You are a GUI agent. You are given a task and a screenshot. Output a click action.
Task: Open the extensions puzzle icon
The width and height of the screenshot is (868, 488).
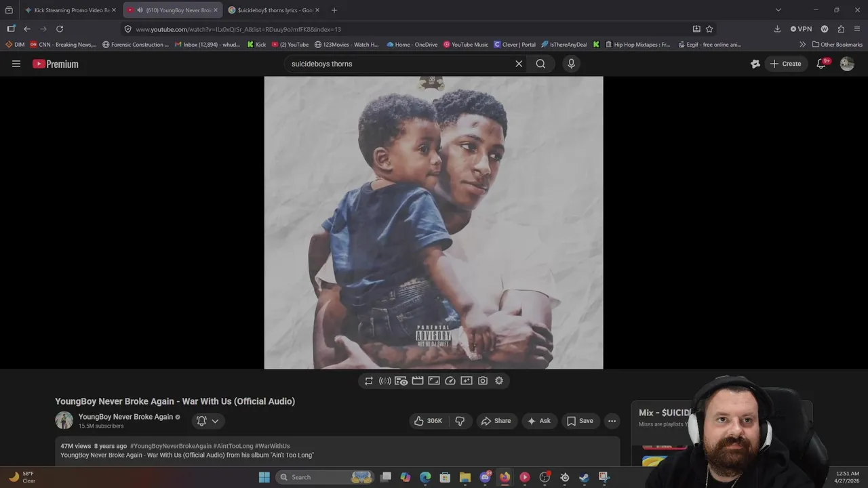pyautogui.click(x=841, y=29)
